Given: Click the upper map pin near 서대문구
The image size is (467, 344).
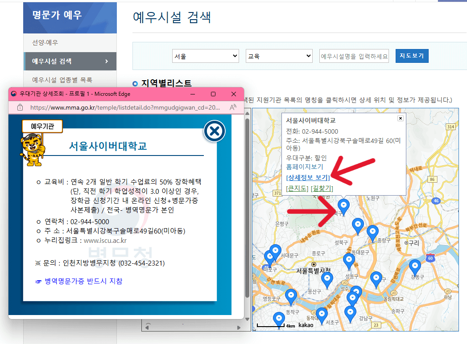Looking at the screenshot, I should 276,253.
